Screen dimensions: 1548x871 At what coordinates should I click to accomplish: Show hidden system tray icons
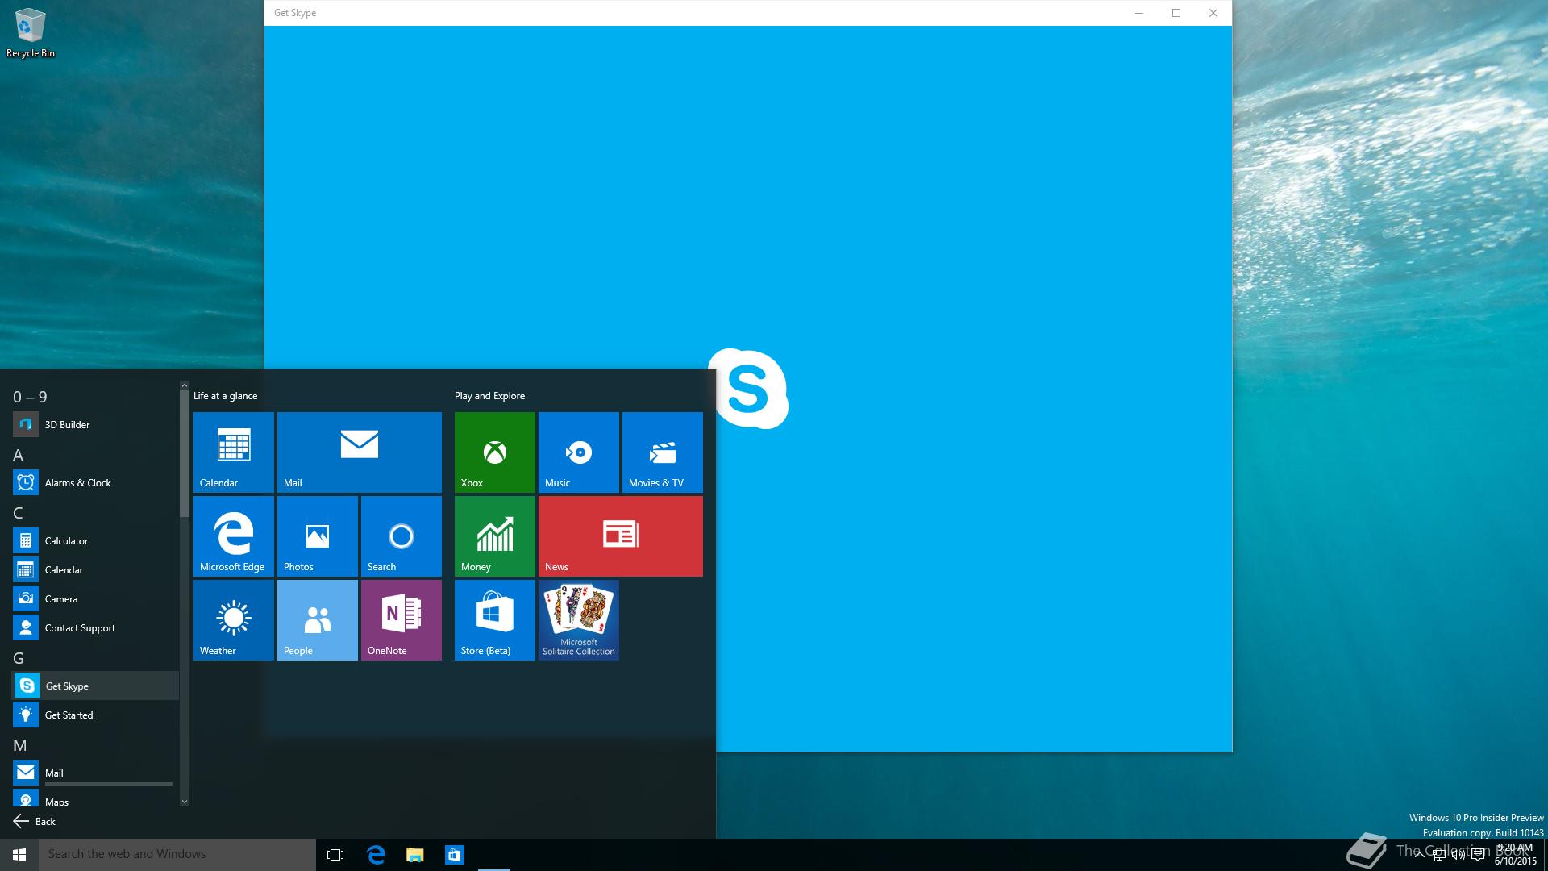pyautogui.click(x=1419, y=855)
